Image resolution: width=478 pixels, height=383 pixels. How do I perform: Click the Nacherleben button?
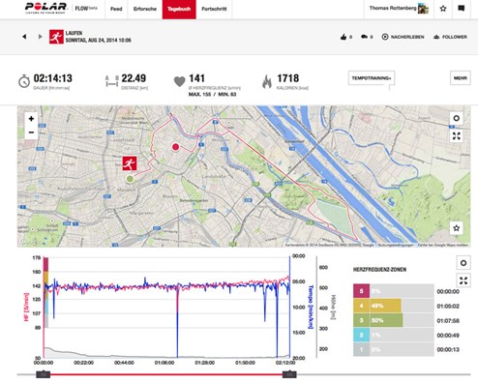[x=403, y=37]
